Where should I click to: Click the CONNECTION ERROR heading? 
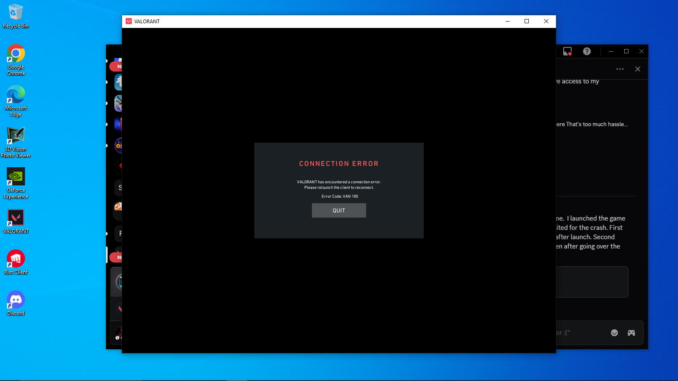pyautogui.click(x=339, y=164)
